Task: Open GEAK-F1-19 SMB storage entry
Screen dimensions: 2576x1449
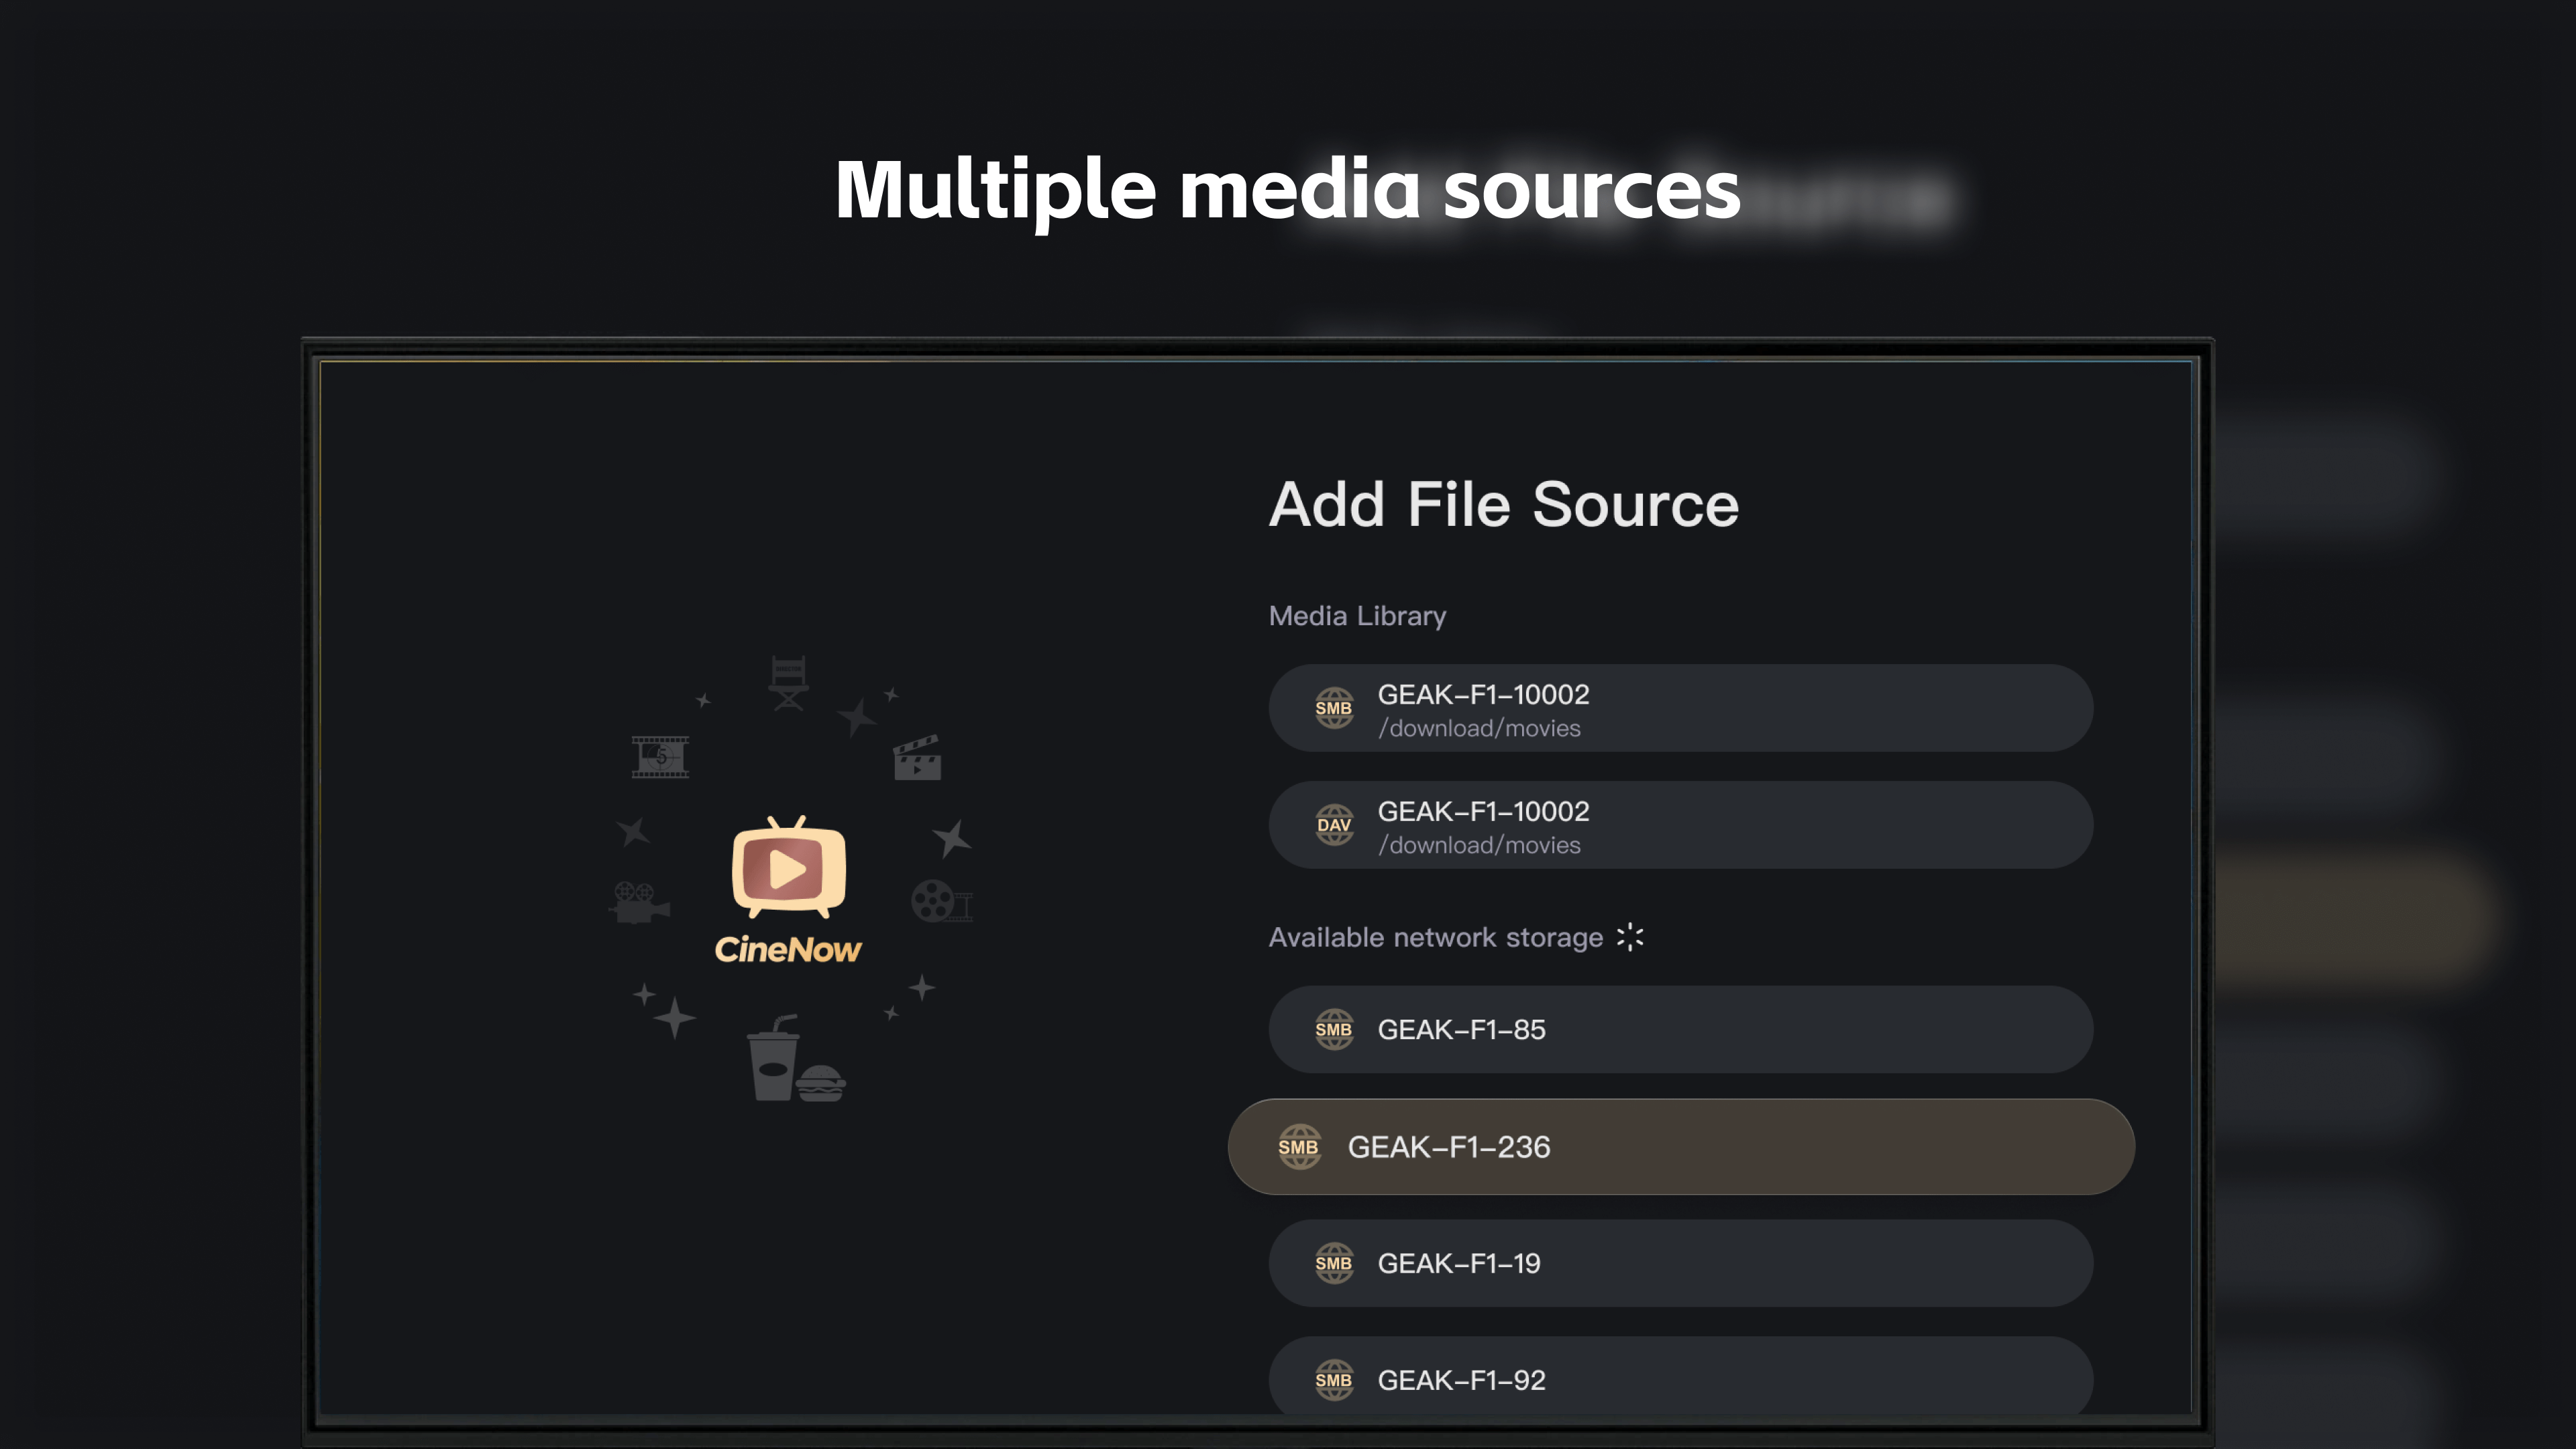Action: tap(1681, 1263)
